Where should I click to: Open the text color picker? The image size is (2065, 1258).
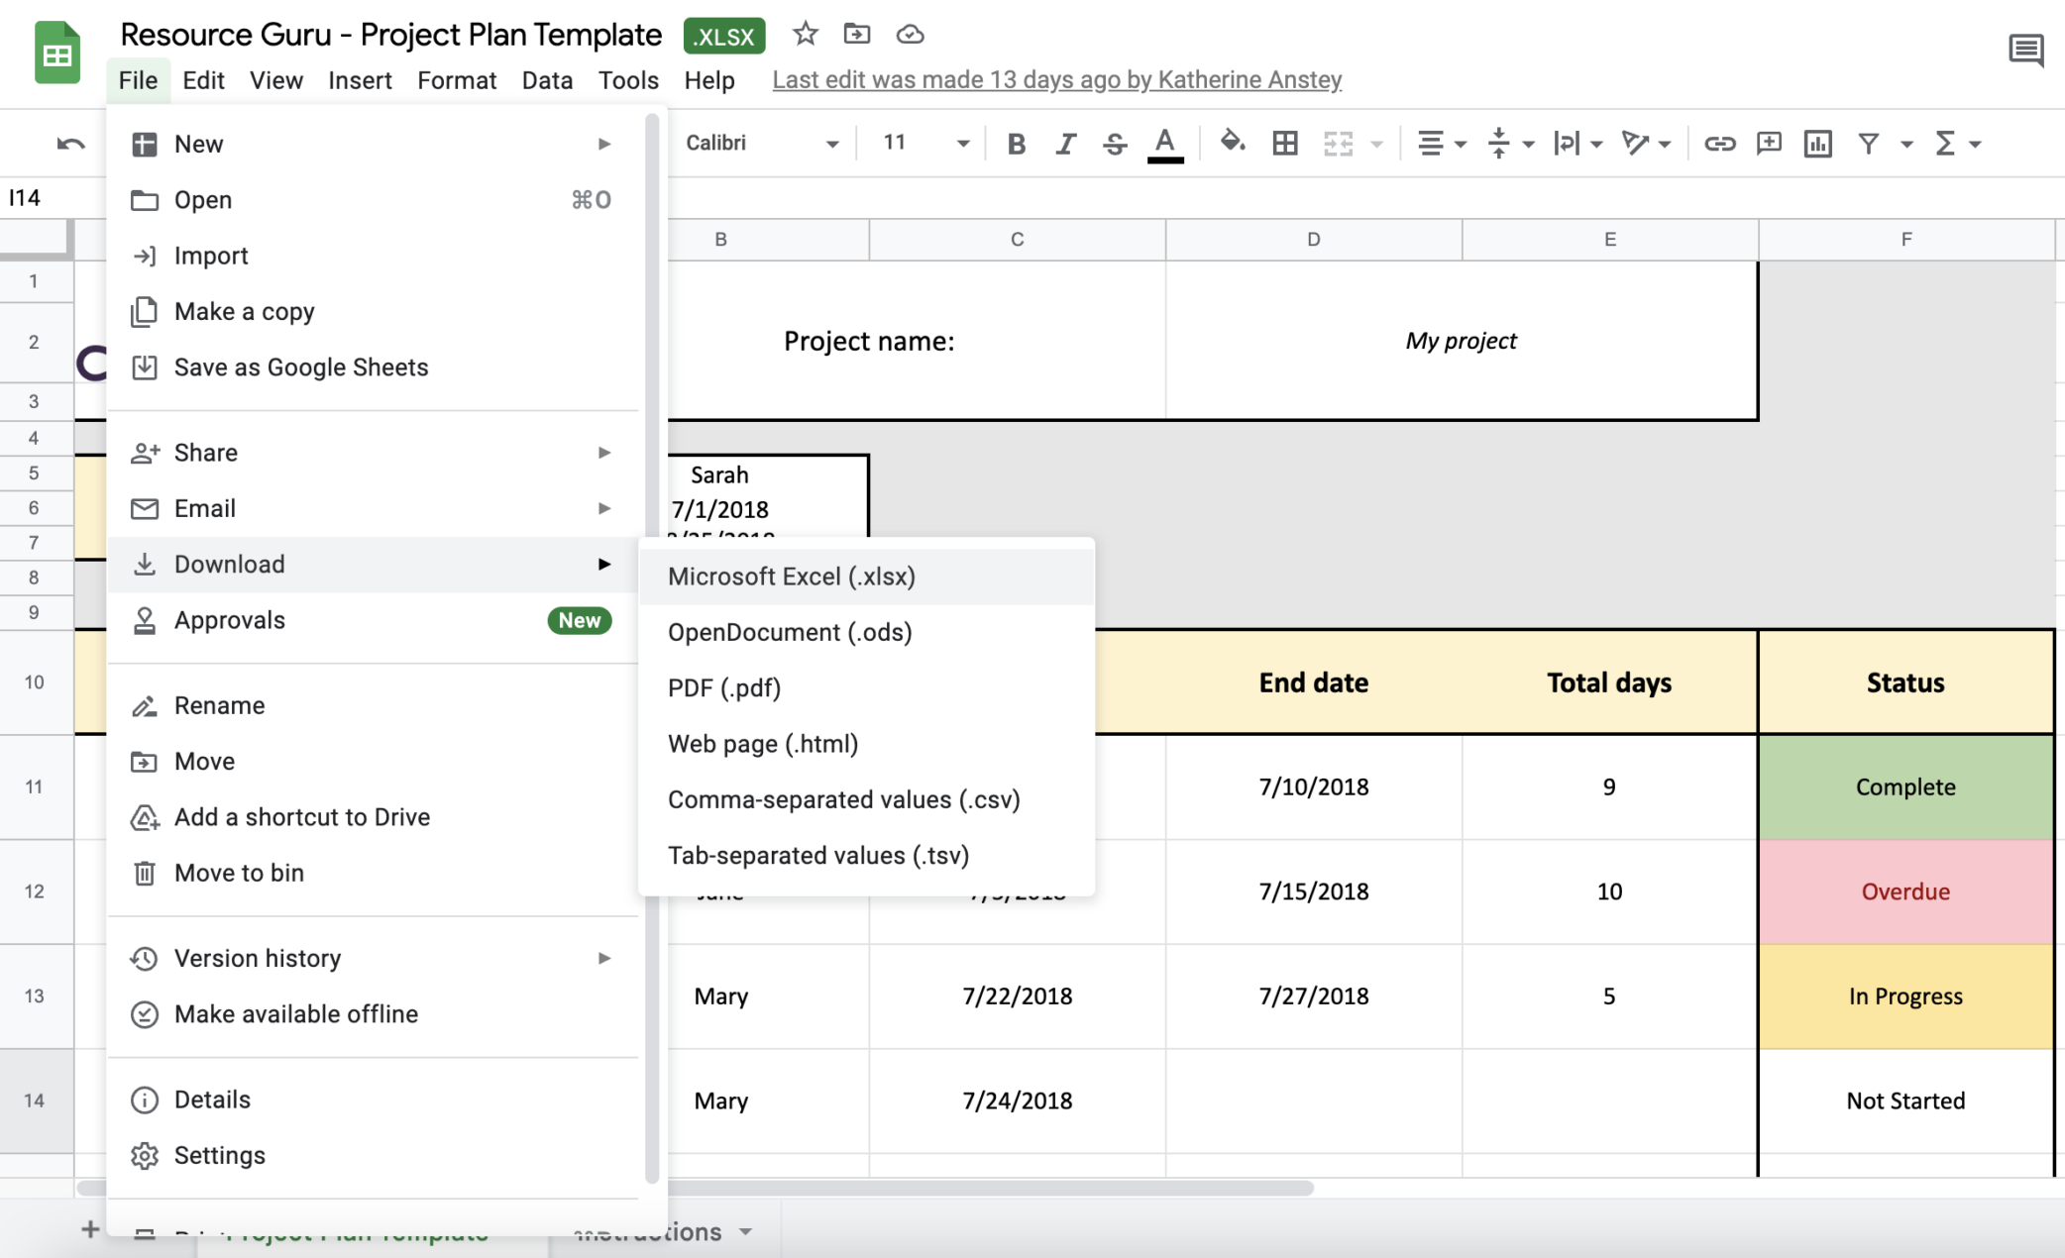[1166, 144]
